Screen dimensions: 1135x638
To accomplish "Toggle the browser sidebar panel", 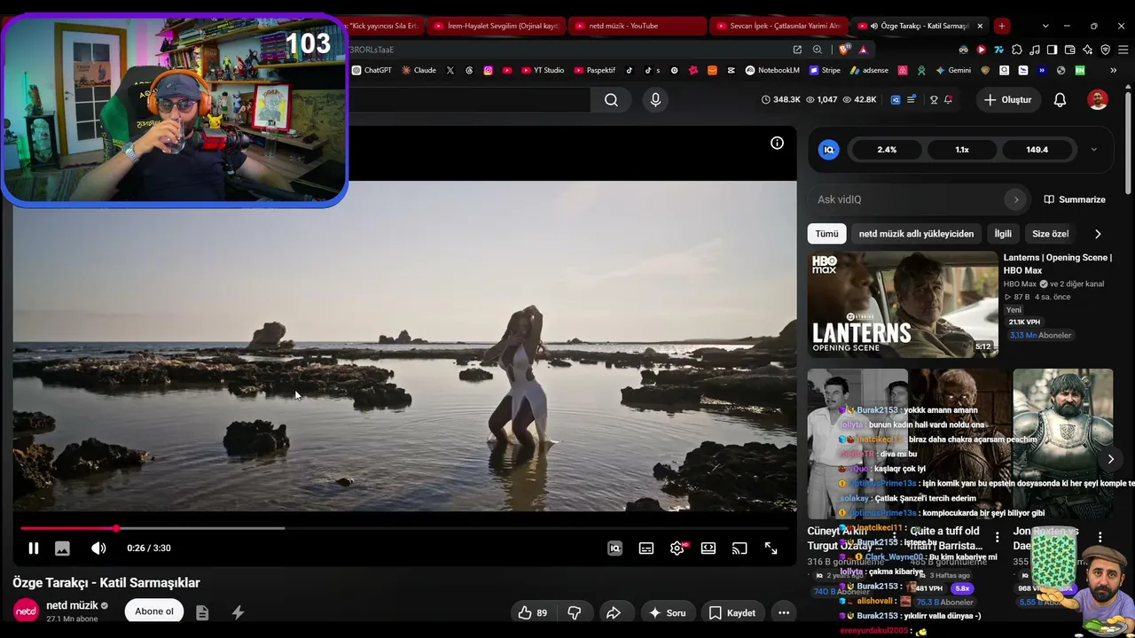I will [1052, 50].
